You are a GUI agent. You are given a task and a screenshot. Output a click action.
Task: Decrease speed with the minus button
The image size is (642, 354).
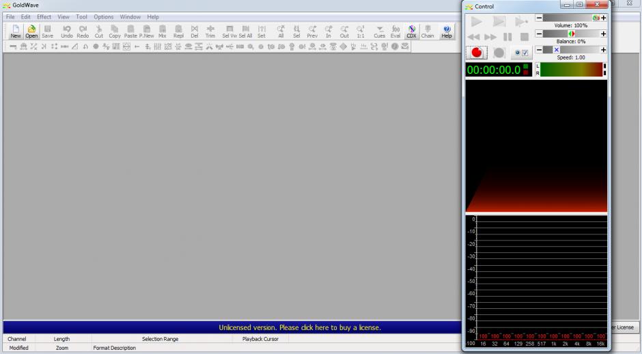(539, 50)
